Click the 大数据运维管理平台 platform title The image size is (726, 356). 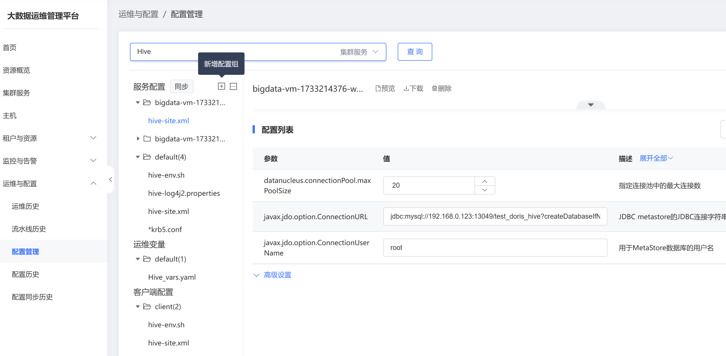(43, 16)
